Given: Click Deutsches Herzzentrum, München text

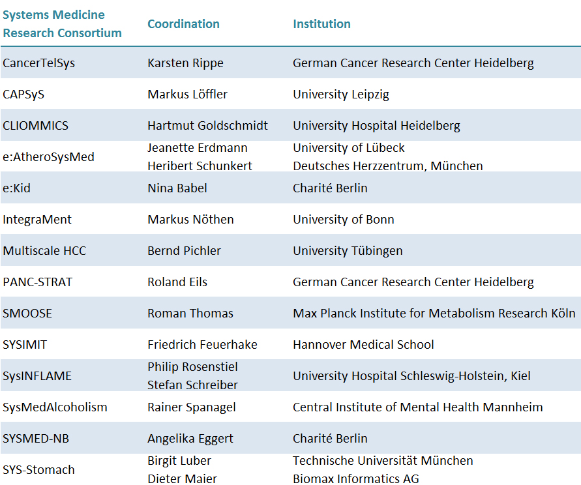Looking at the screenshot, I should coord(388,166).
